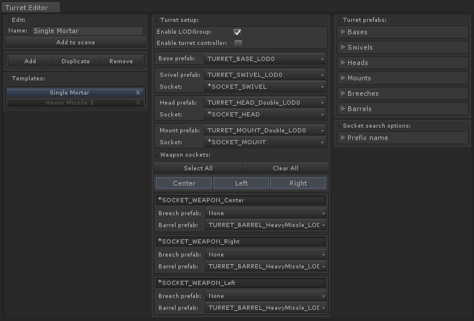Open Barrel prefab dropdown under SOCKET_WEAPON_Right
Viewport: 474px width, 321px height.
pos(266,266)
